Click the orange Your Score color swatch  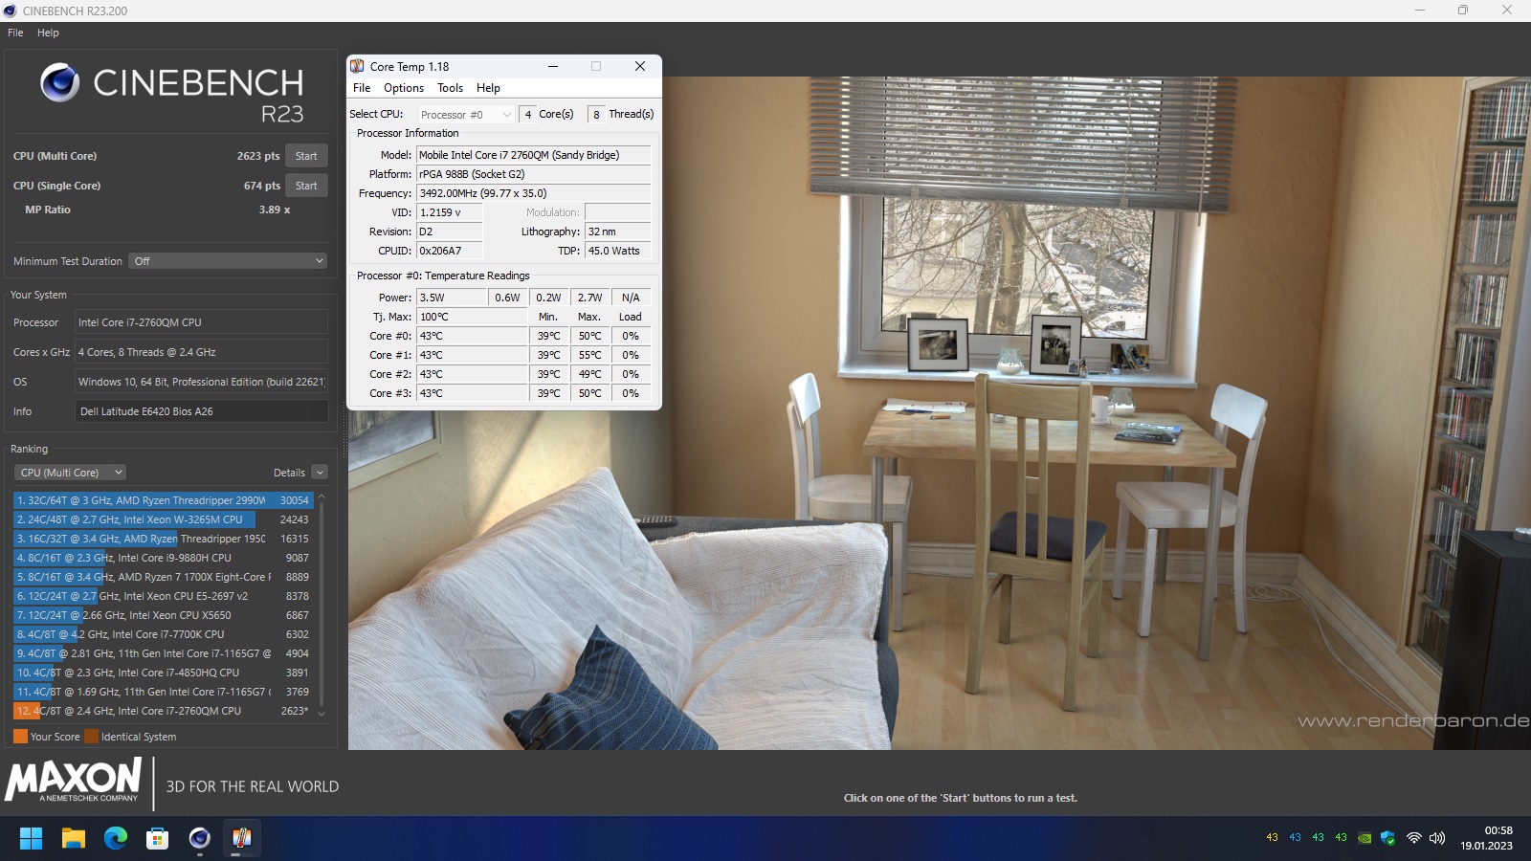(x=19, y=737)
